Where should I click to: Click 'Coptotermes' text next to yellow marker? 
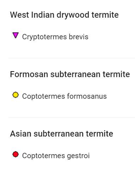[x=43, y=96]
